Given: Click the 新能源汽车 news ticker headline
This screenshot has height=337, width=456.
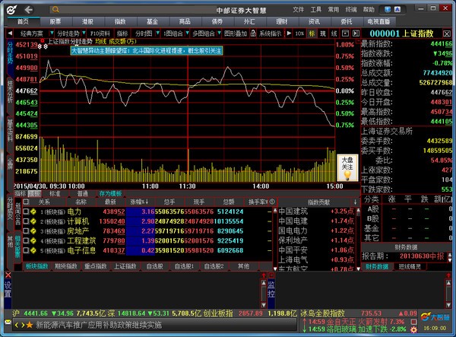Looking at the screenshot, I should coord(98,325).
